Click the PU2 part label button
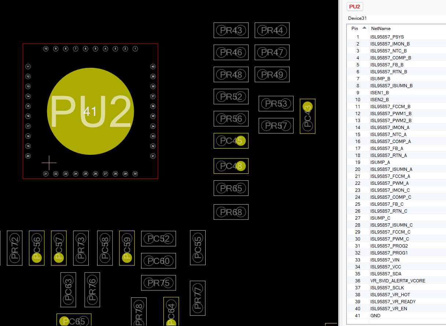The image size is (446, 326). (x=354, y=7)
